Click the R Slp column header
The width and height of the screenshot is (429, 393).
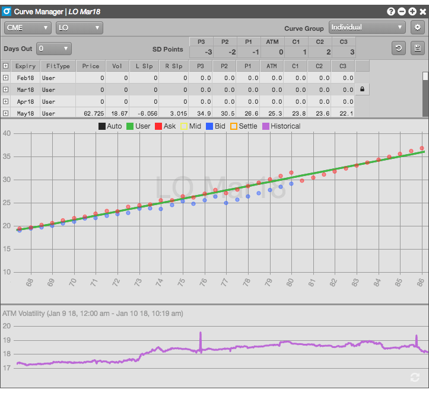point(174,66)
